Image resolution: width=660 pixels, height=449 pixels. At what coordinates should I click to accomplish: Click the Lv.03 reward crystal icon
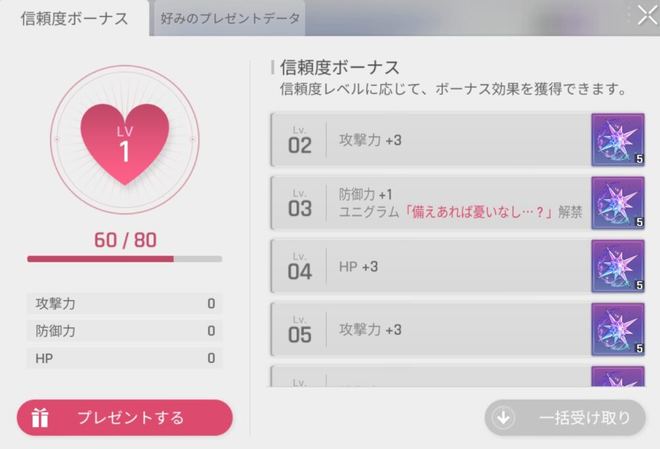[618, 203]
